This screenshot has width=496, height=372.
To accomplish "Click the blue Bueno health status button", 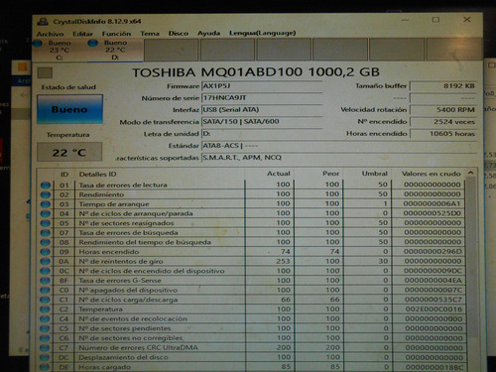I will 69,109.
